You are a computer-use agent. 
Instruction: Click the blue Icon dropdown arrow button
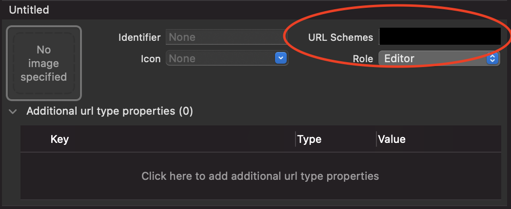[x=280, y=58]
